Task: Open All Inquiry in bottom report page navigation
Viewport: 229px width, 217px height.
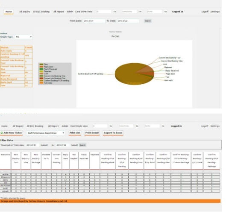Action: point(18,126)
